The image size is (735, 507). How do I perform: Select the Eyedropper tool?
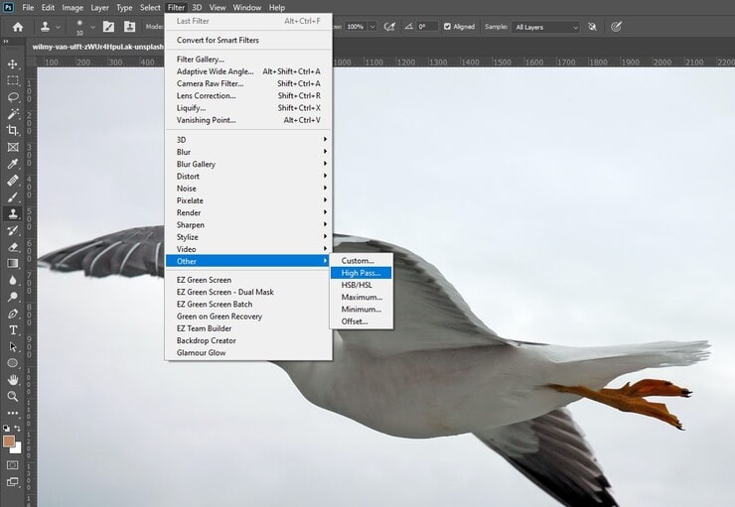pos(13,164)
